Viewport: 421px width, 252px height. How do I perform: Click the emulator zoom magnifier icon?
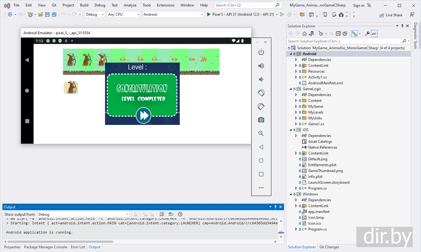pyautogui.click(x=261, y=134)
